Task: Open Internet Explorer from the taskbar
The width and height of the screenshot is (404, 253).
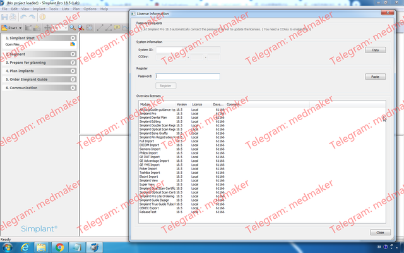Action: 25,247
